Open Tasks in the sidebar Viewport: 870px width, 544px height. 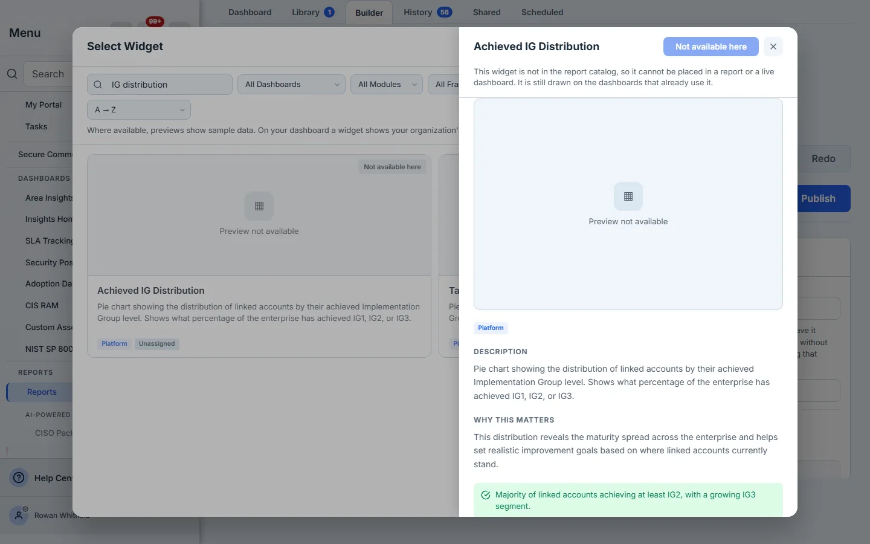(36, 126)
